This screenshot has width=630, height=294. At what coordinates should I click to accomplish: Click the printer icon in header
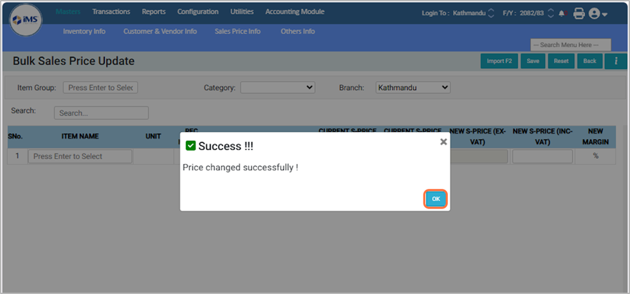click(579, 13)
